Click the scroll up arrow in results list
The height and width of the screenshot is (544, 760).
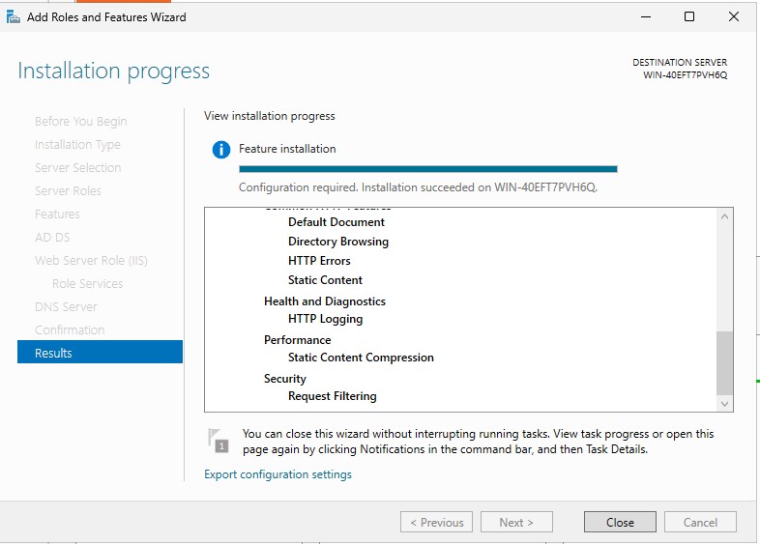[725, 216]
